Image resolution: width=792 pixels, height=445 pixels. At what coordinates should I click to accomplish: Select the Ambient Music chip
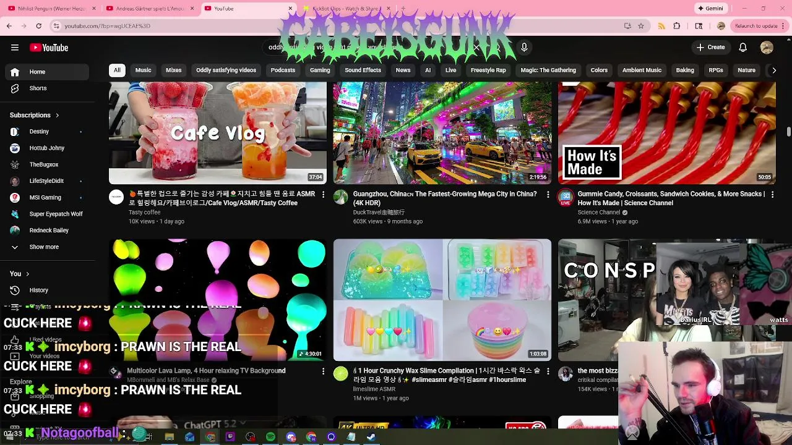(642, 70)
